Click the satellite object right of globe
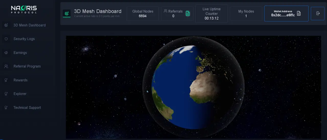 coord(260,70)
